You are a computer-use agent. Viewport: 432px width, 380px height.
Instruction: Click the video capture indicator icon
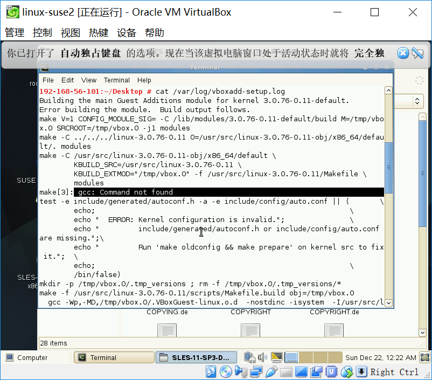(x=316, y=372)
